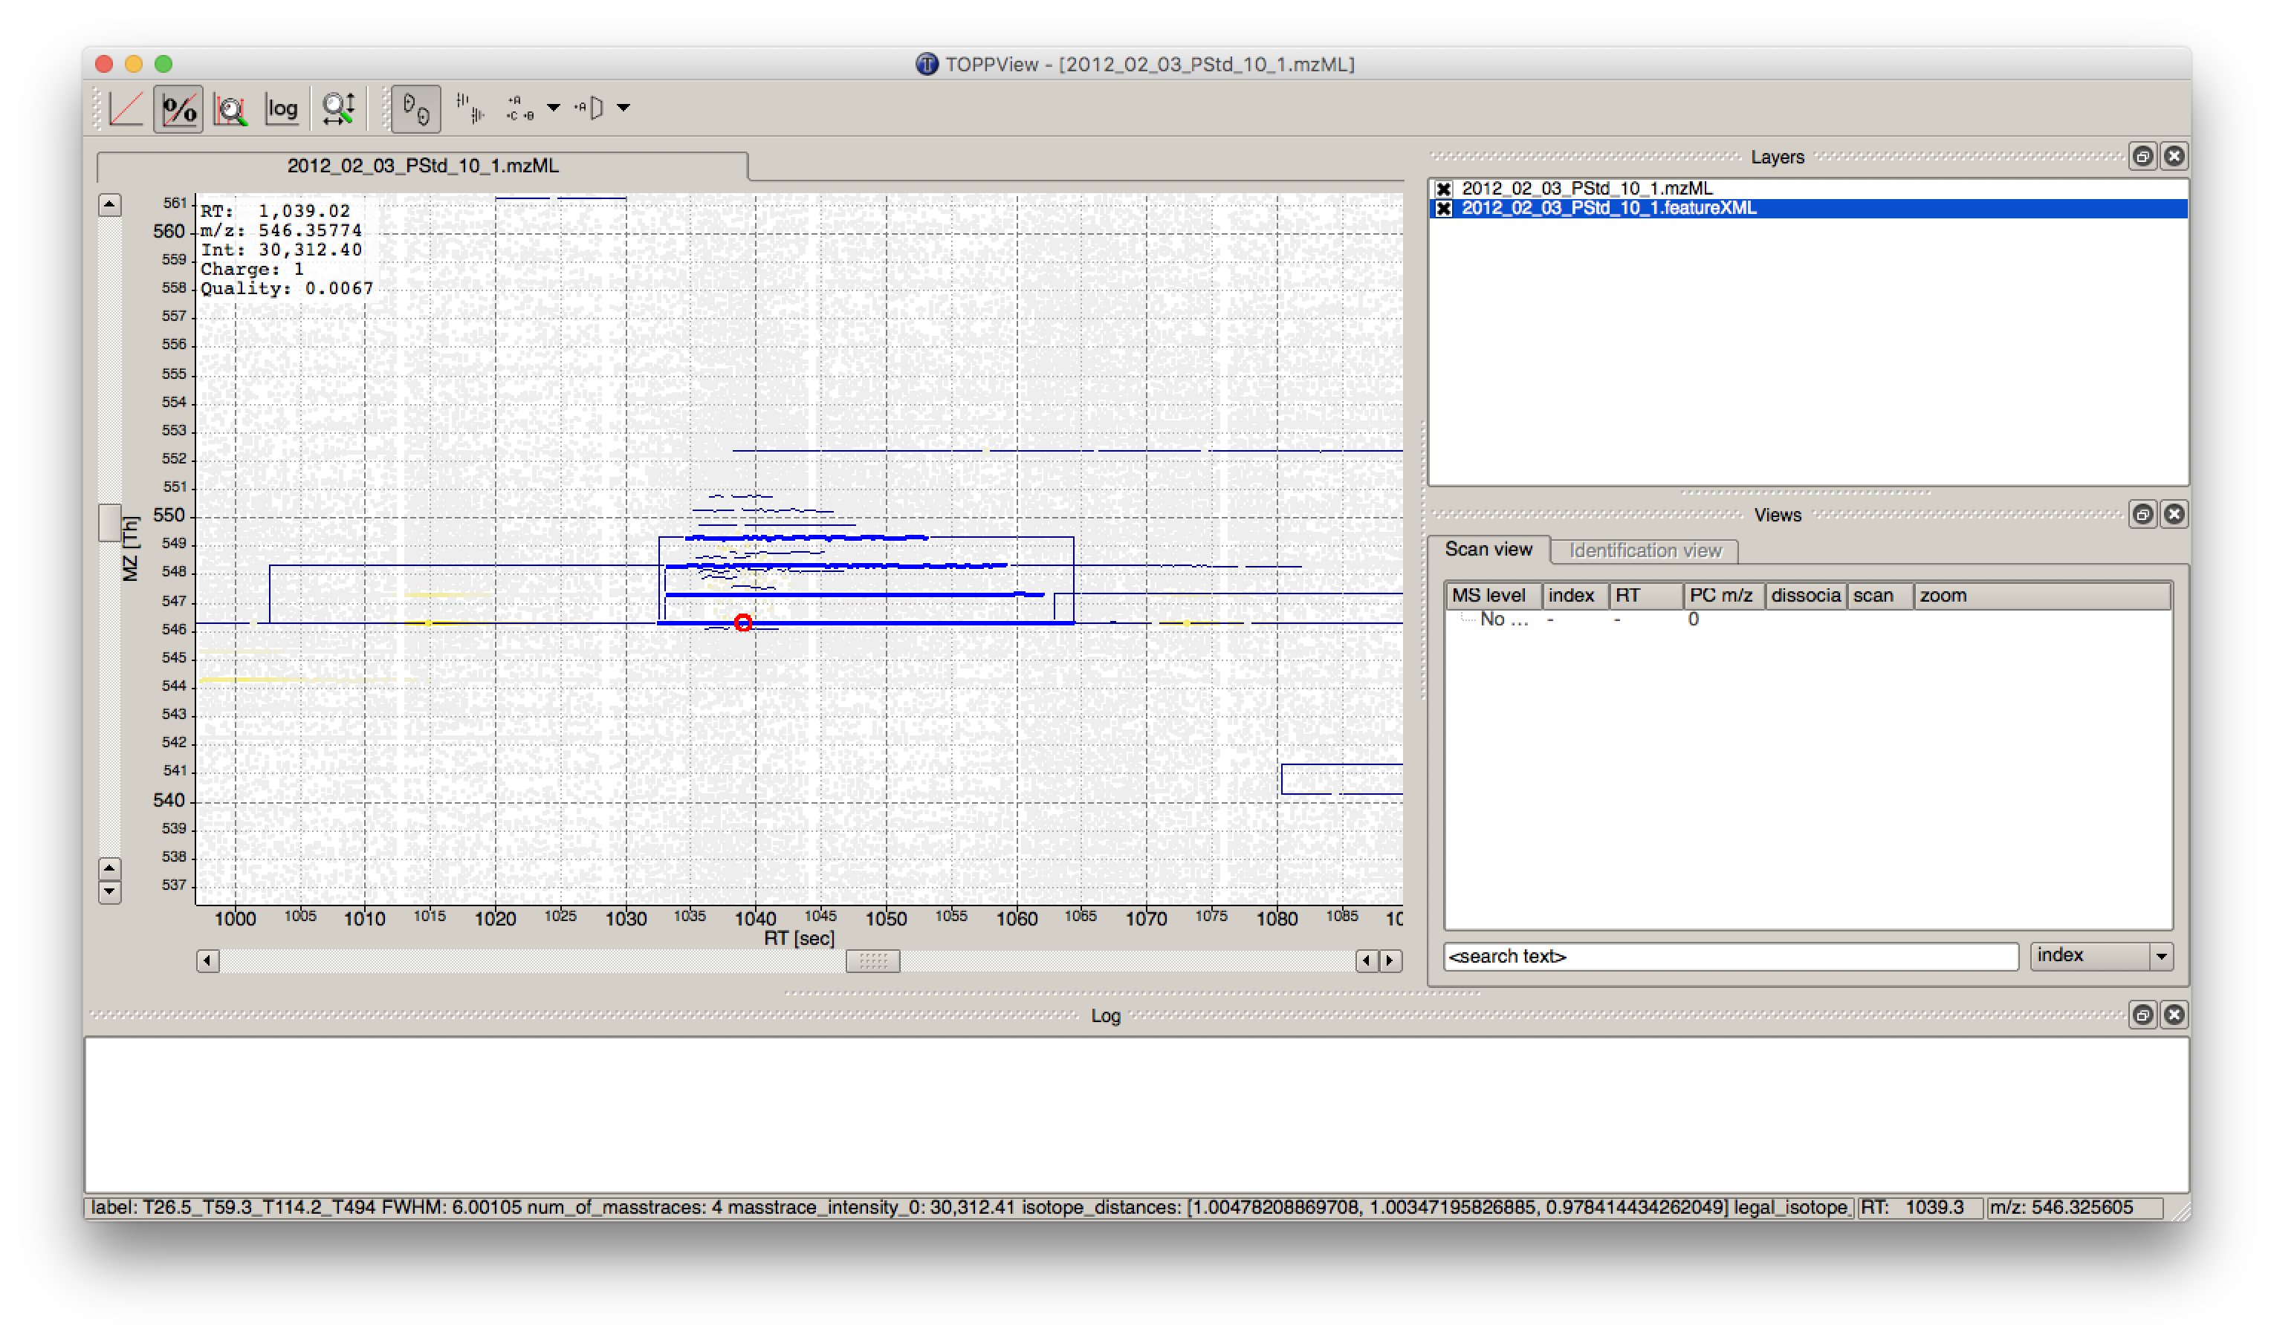The image size is (2274, 1340).
Task: Click the vertical m/z scrollbar handle
Action: pos(109,523)
